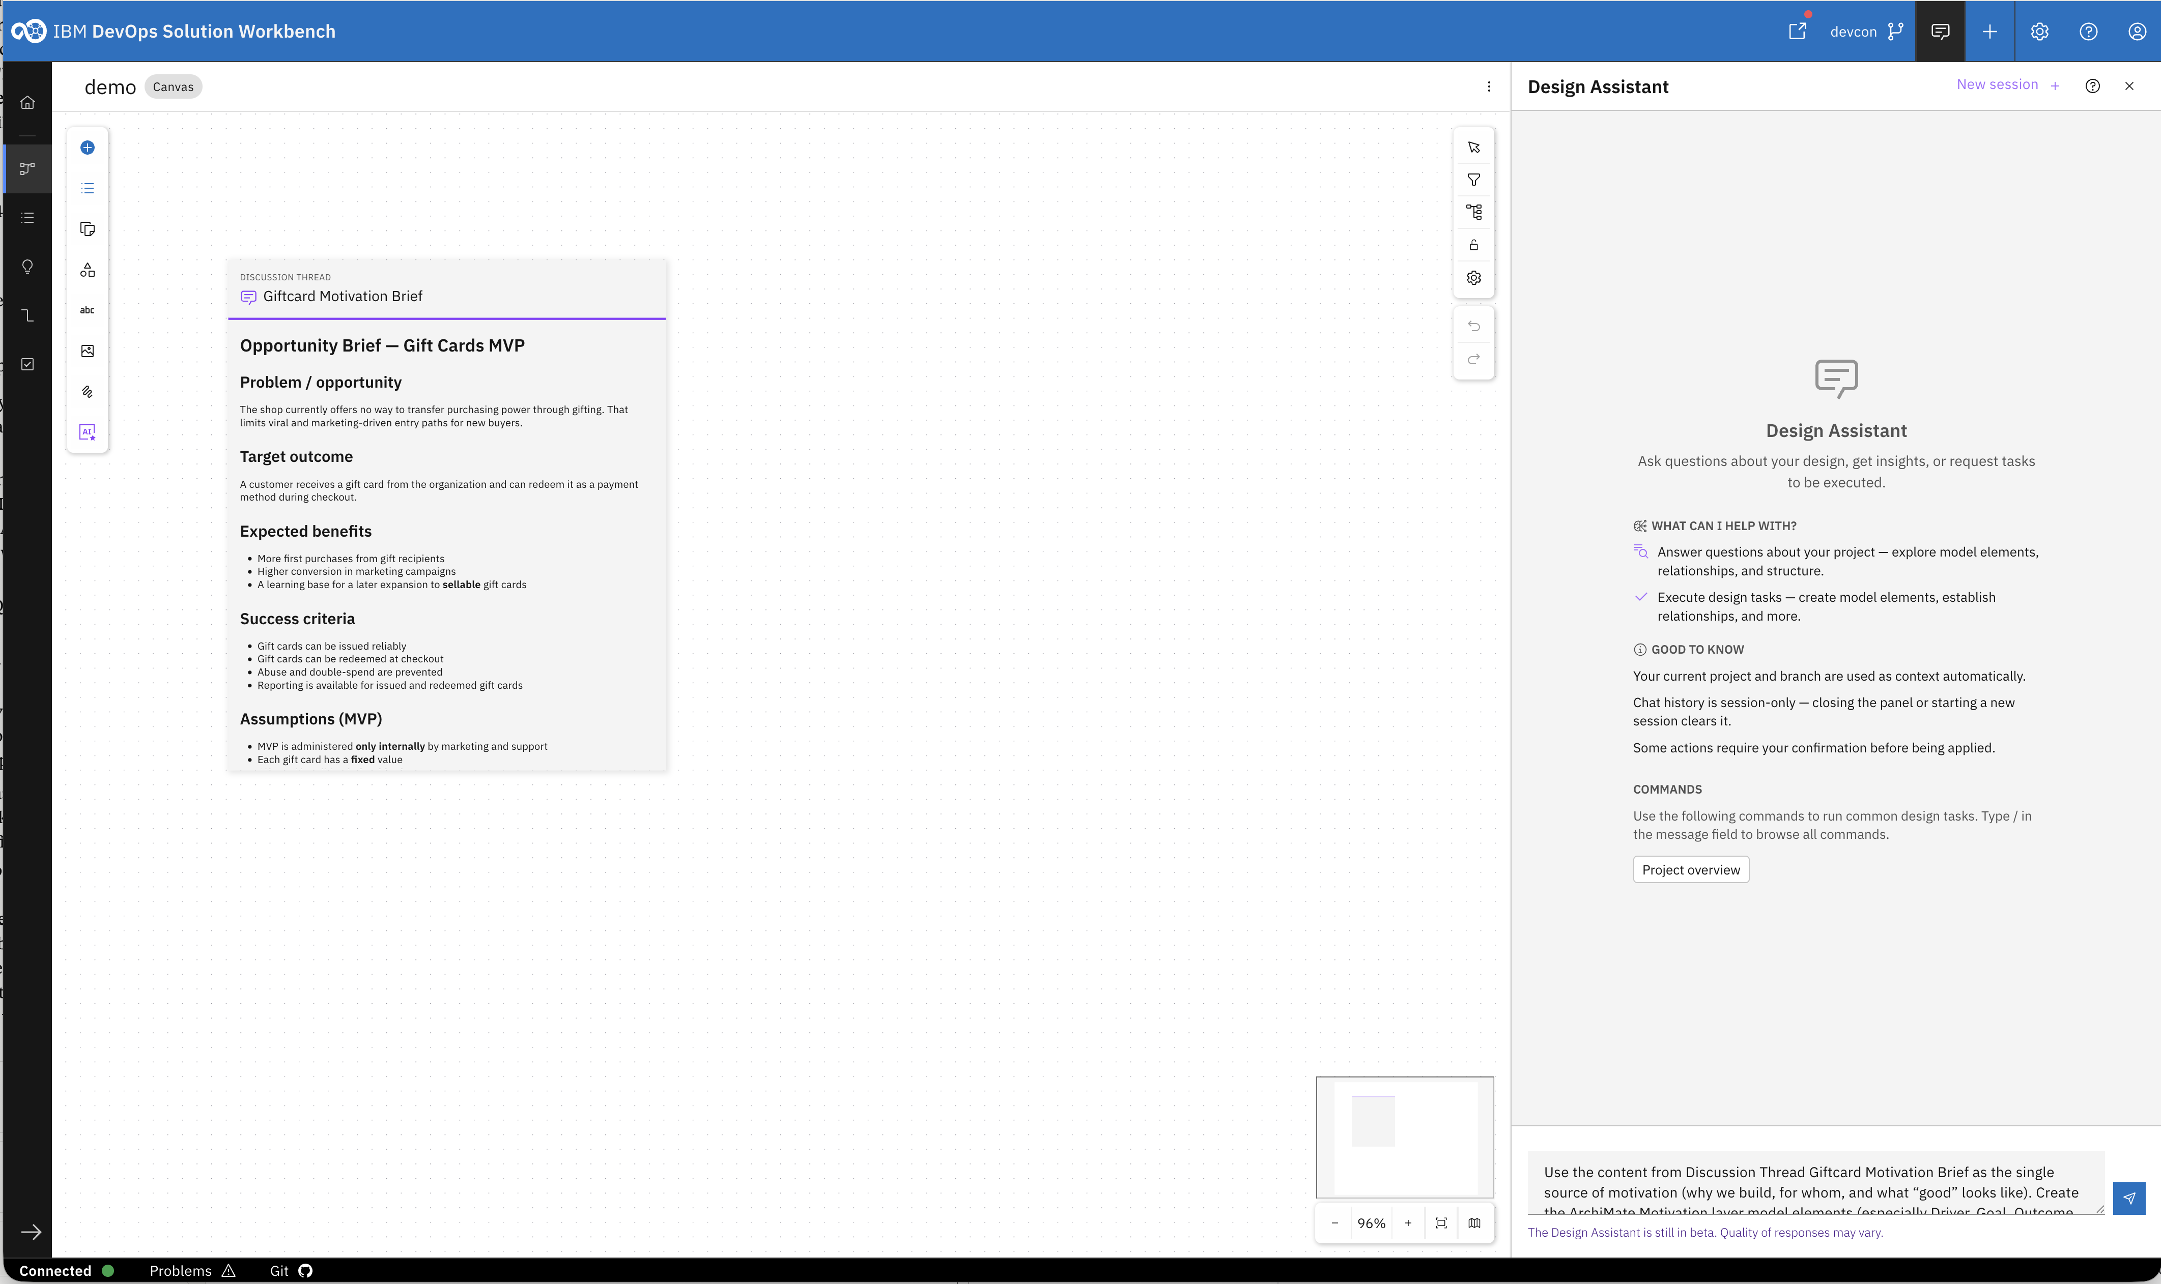This screenshot has height=1284, width=2161.
Task: Open the devcon branch selector
Action: pos(1867,31)
